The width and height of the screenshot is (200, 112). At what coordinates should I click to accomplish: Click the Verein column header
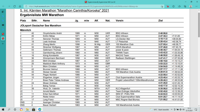pos(119,21)
